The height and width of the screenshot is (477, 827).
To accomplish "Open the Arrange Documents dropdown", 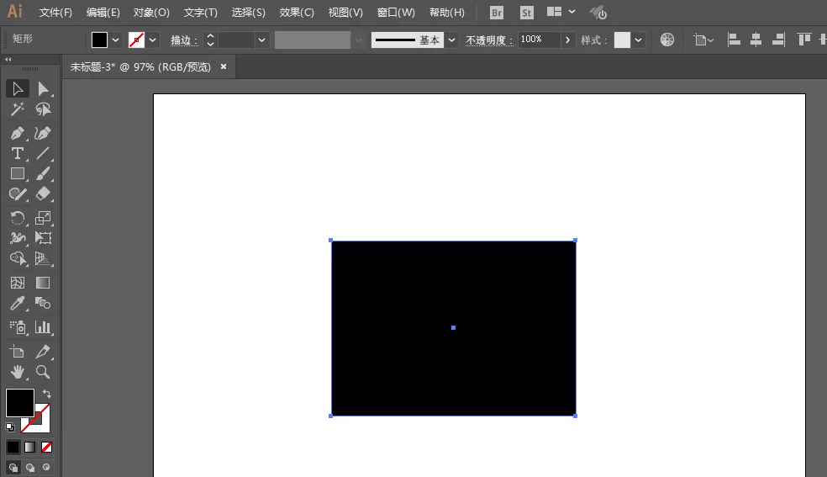I will coord(561,12).
